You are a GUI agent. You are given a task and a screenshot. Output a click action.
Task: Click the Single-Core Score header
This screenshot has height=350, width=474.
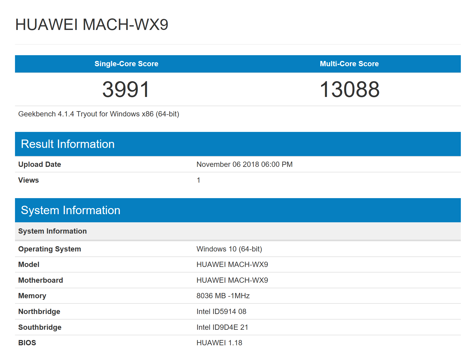(x=127, y=64)
